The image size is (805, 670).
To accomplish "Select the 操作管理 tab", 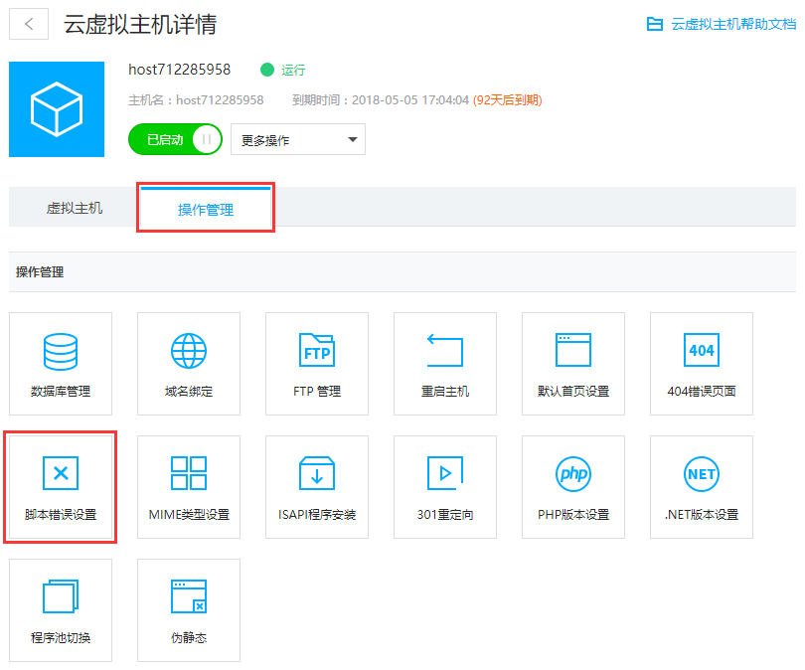I will 206,209.
